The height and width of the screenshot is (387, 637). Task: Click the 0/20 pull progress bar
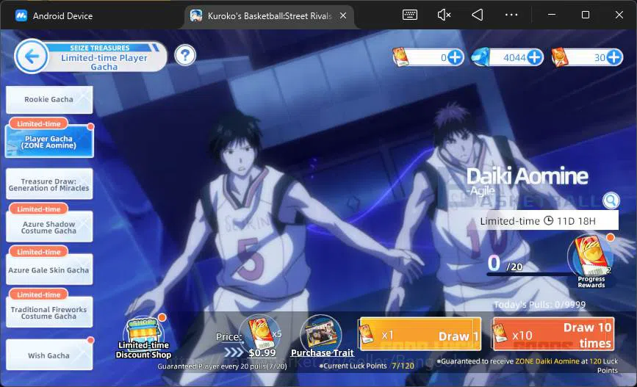click(528, 274)
